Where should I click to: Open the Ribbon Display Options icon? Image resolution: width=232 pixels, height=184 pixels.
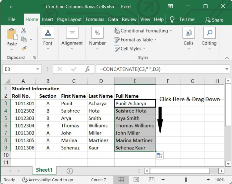point(170,6)
